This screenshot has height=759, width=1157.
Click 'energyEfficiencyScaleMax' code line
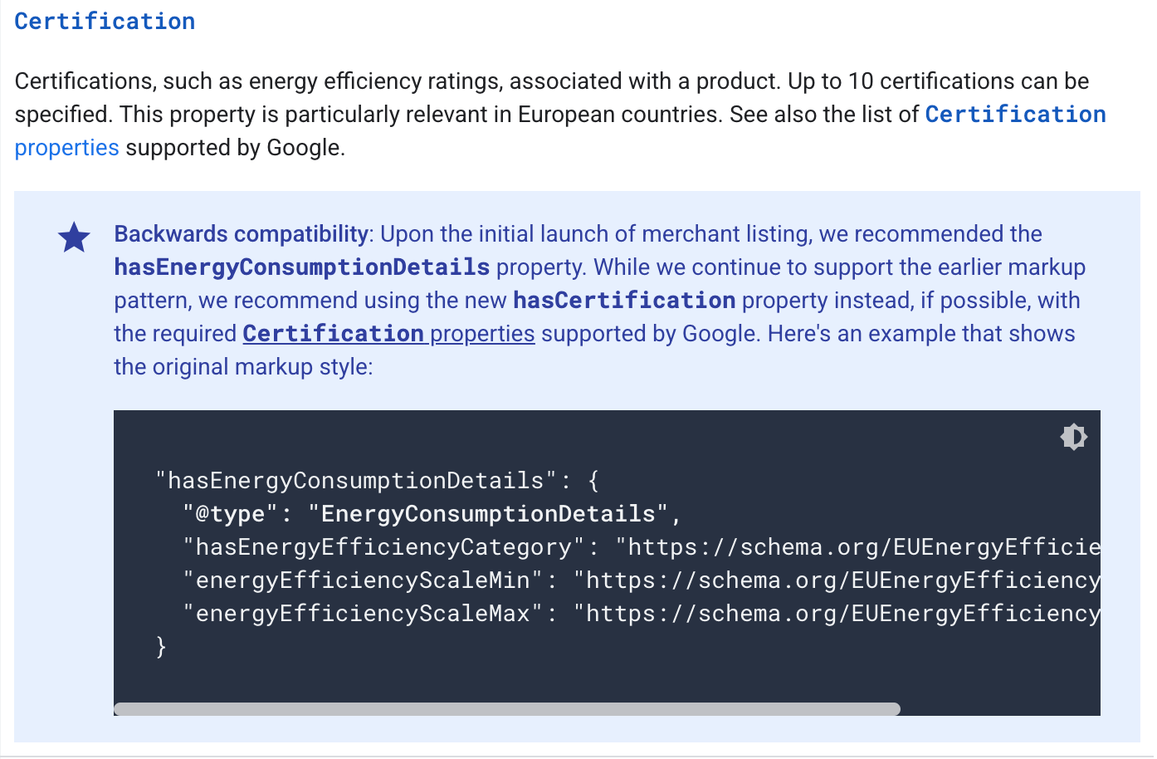[642, 614]
